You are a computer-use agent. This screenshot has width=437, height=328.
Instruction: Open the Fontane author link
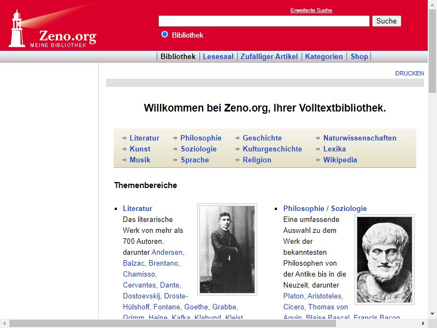[167, 307]
